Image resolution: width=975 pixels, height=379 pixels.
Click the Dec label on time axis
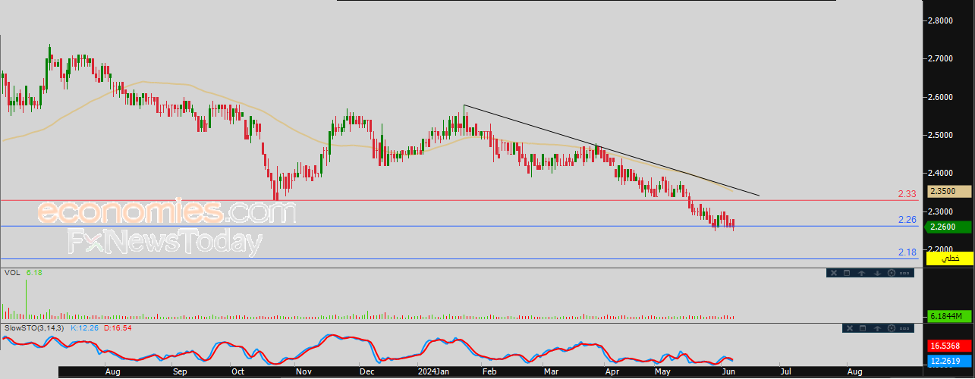(x=366, y=372)
